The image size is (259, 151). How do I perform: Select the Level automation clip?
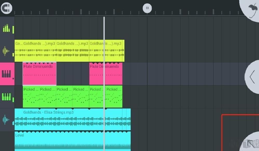point(72,141)
